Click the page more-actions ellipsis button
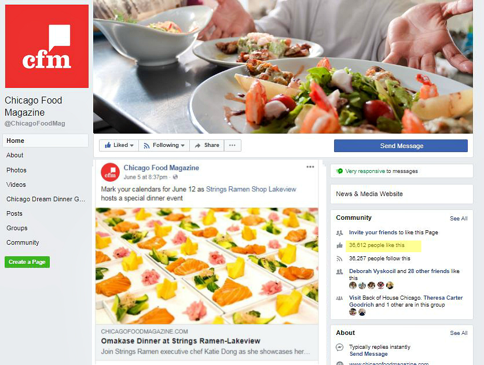This screenshot has width=484, height=365. coord(232,145)
